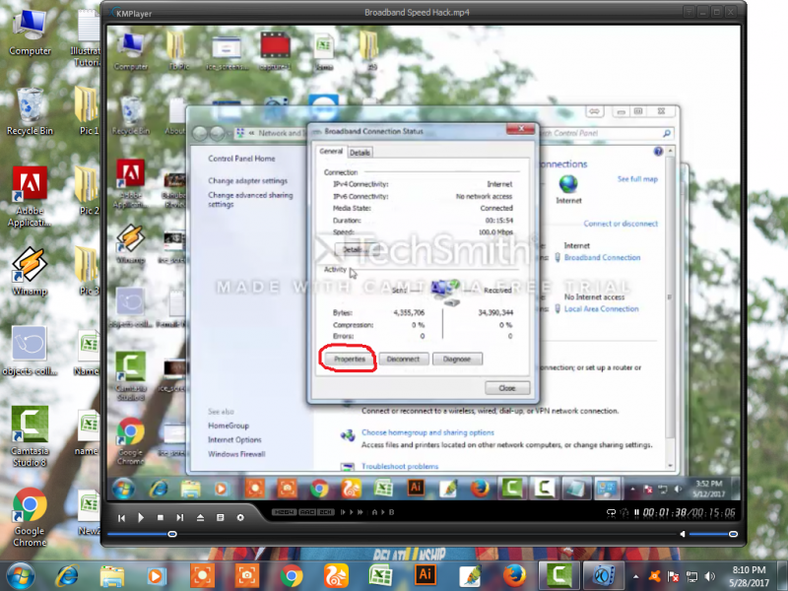Open KMPlayer control box gear icon
Image resolution: width=788 pixels, height=591 pixels.
coord(240,518)
